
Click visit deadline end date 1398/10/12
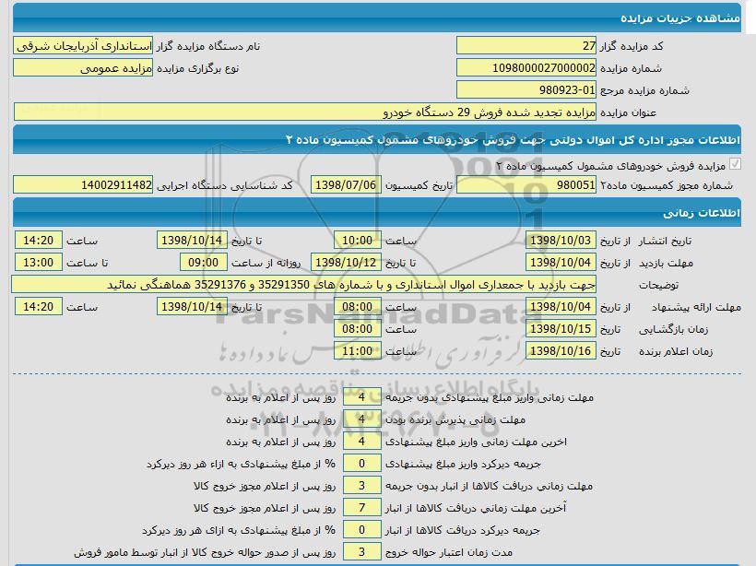(x=346, y=263)
